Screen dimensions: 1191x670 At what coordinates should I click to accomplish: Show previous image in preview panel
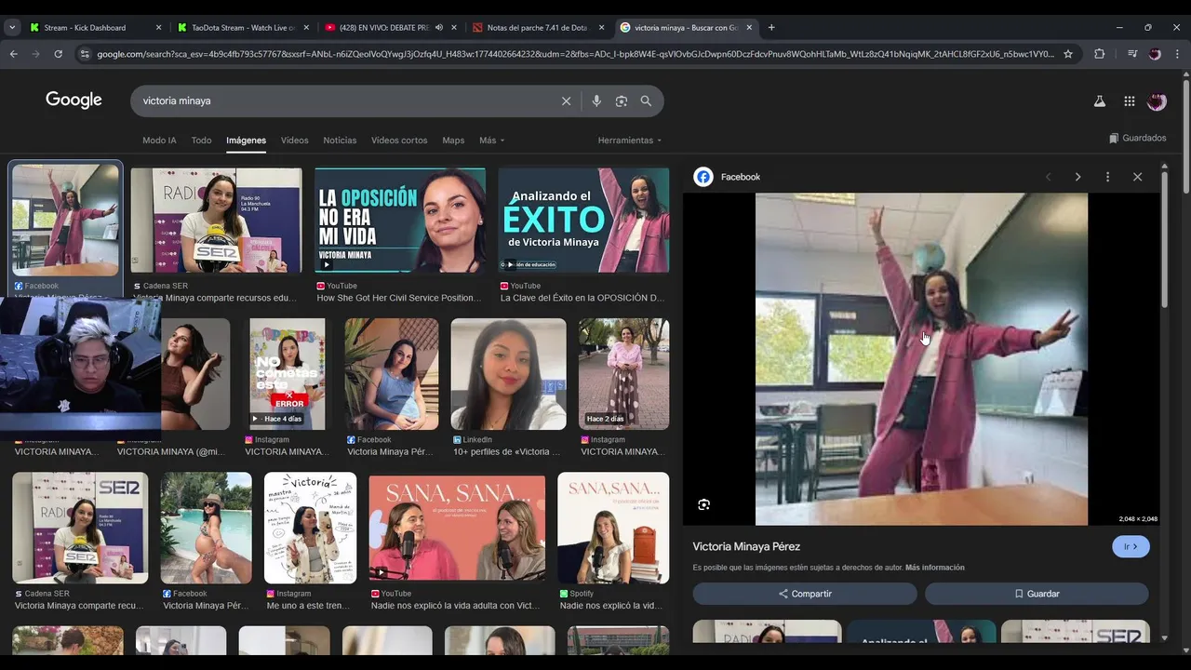1048,177
